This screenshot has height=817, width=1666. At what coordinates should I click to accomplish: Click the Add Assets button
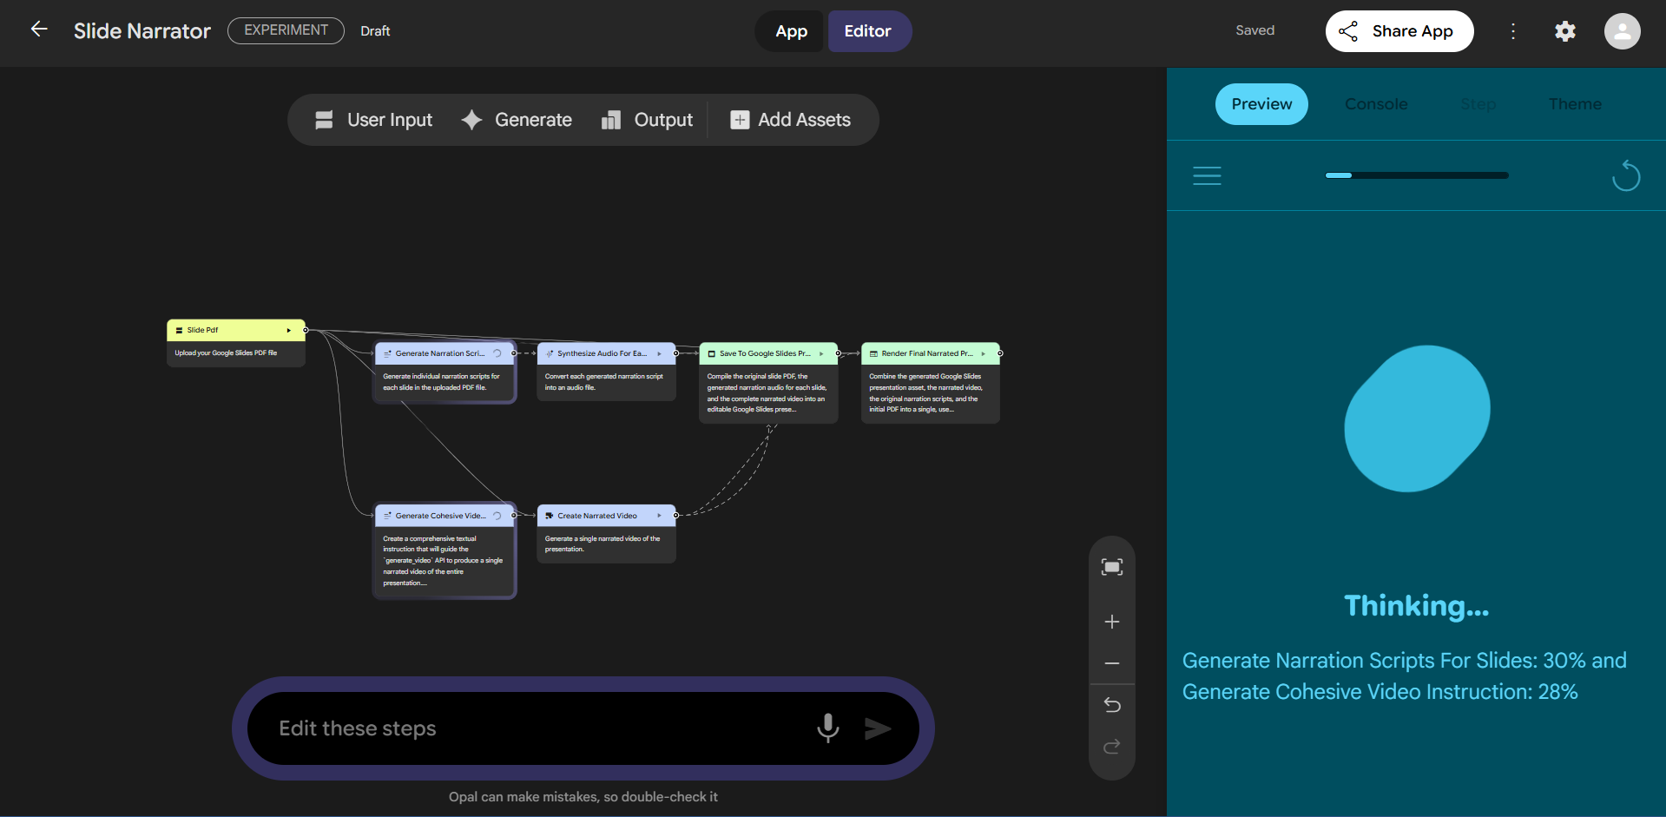click(791, 120)
